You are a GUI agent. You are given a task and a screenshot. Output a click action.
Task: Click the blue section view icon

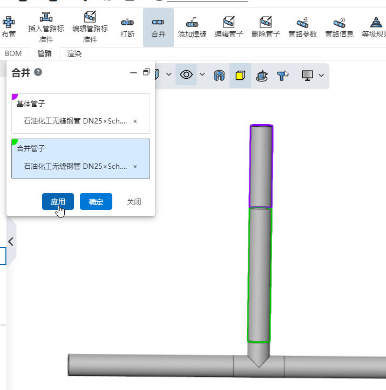tap(219, 76)
